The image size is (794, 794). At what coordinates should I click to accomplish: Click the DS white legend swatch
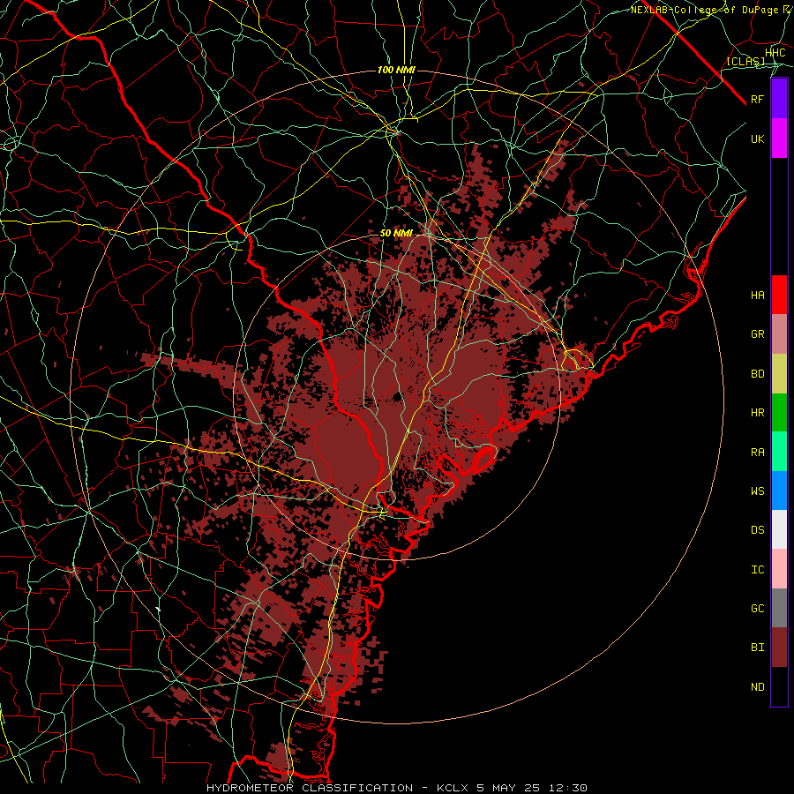(779, 529)
